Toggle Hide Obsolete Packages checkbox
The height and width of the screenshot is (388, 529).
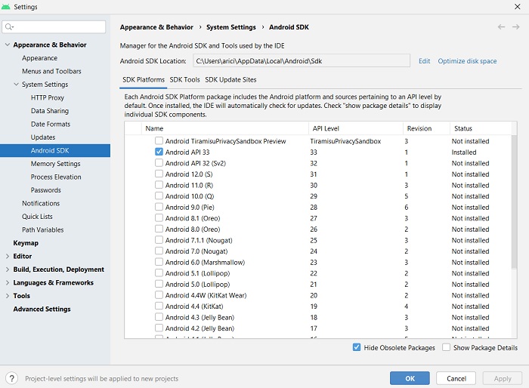[357, 347]
